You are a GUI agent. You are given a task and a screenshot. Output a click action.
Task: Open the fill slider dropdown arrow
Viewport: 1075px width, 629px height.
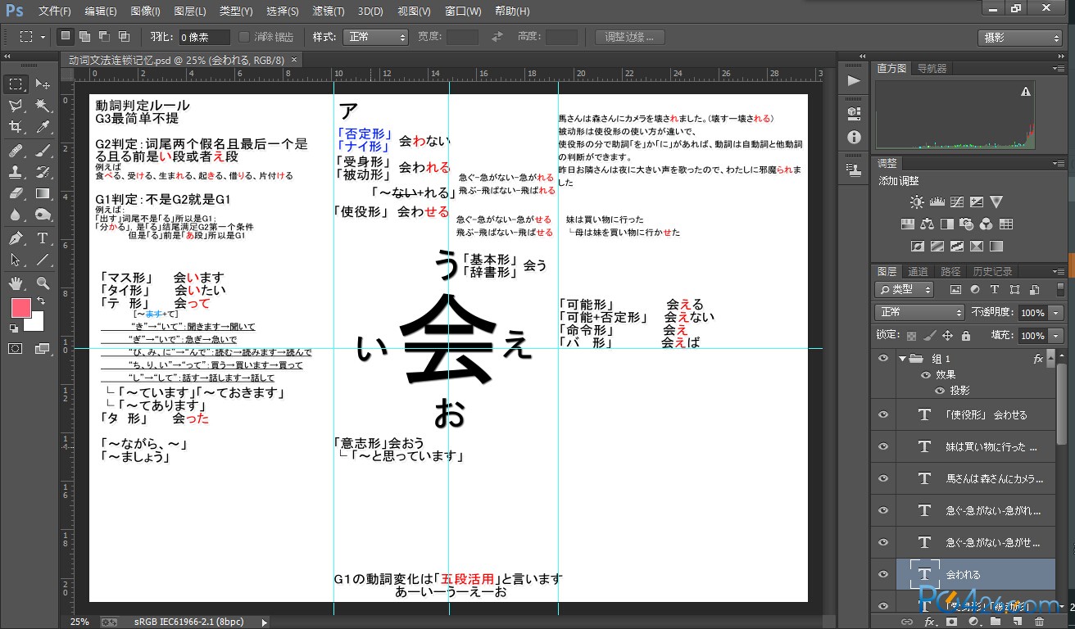pyautogui.click(x=1055, y=335)
